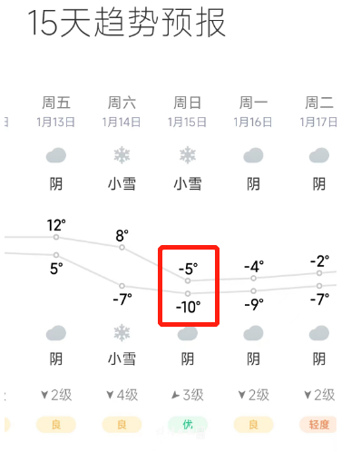The image size is (361, 452).
Task: Tap the Monday night cloud icon
Action: tap(253, 333)
